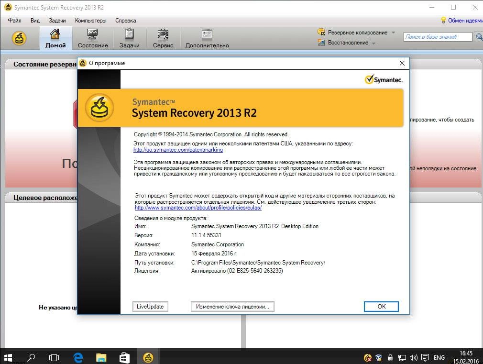Click the Восстановление recovery icon

(321, 42)
